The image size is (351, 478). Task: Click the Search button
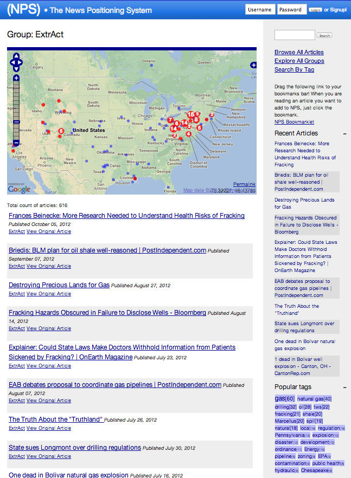pos(324,35)
